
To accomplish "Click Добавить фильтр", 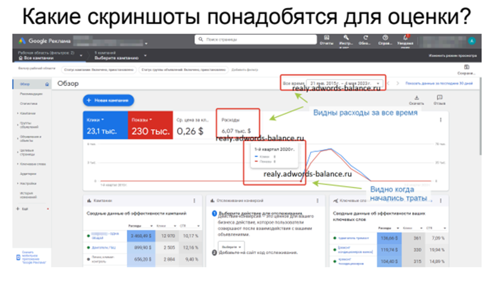I will pos(245,70).
